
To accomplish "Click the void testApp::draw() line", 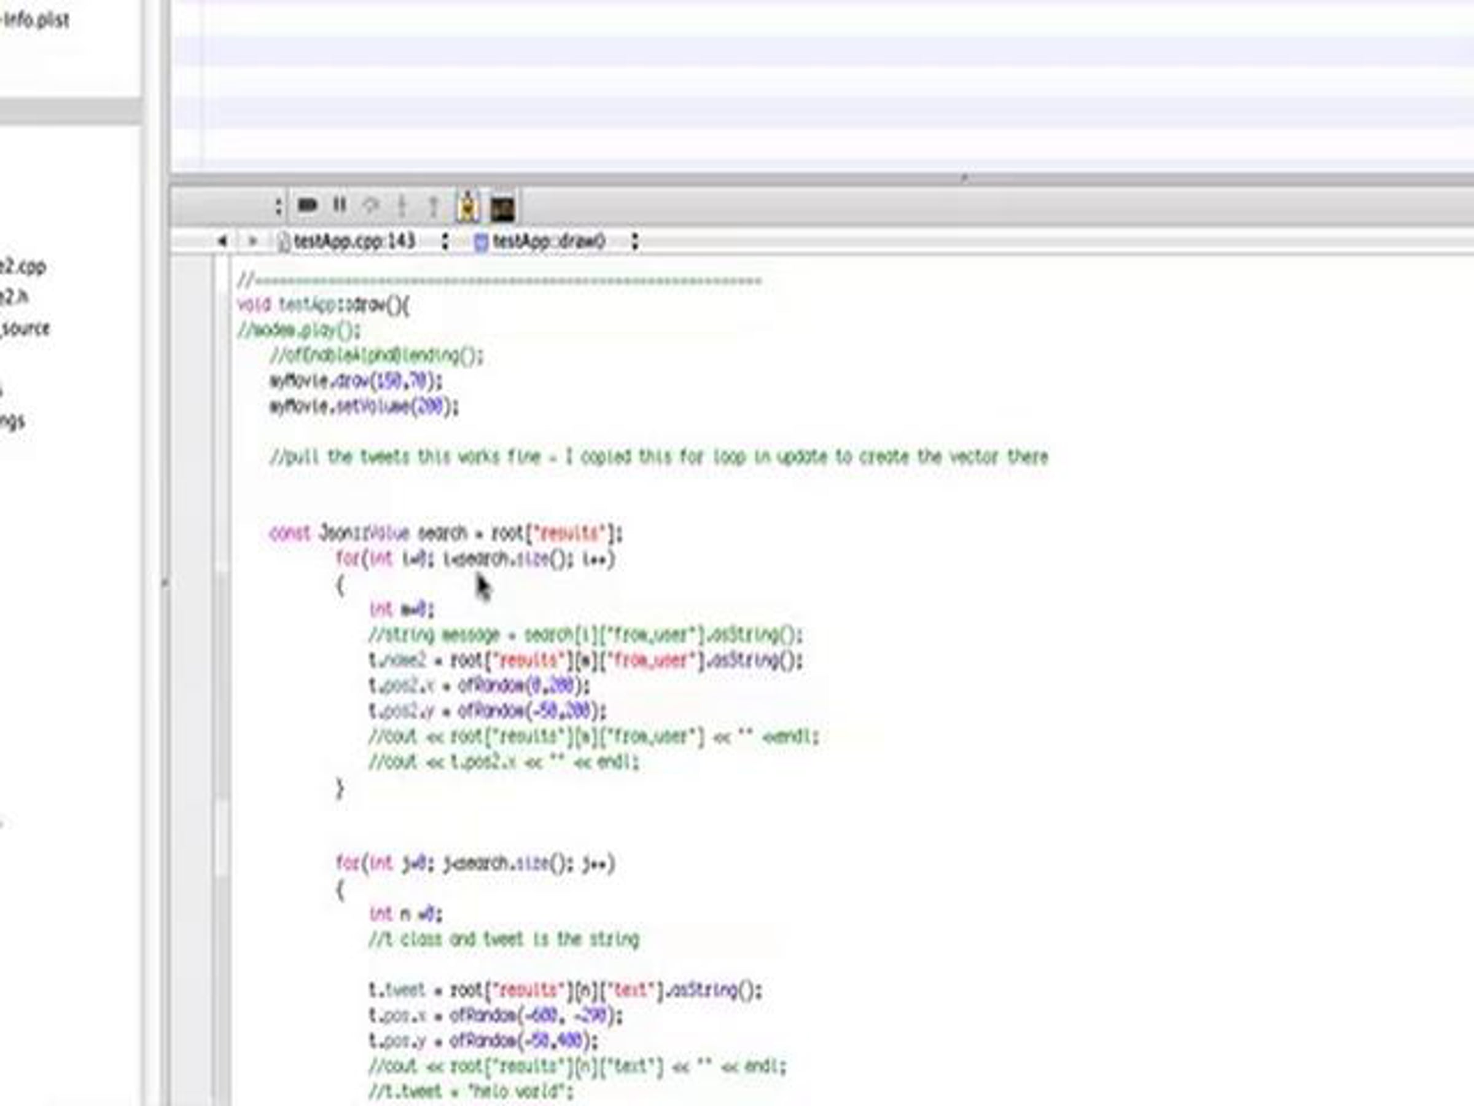I will pos(324,305).
